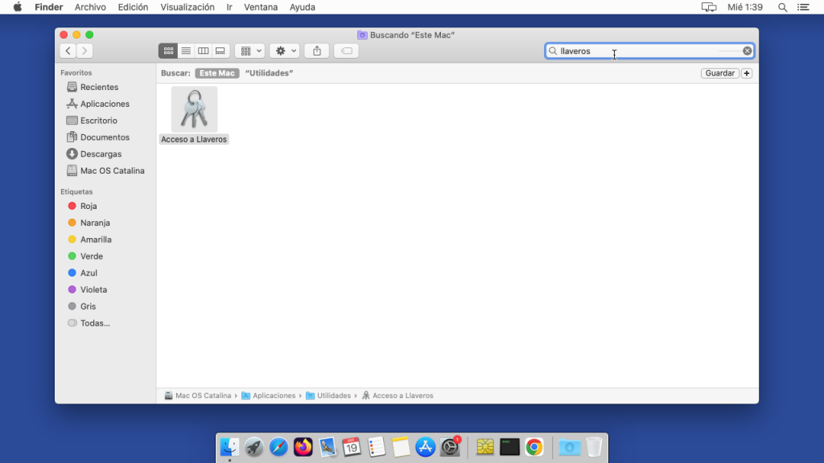Open the gear action menu

click(285, 51)
